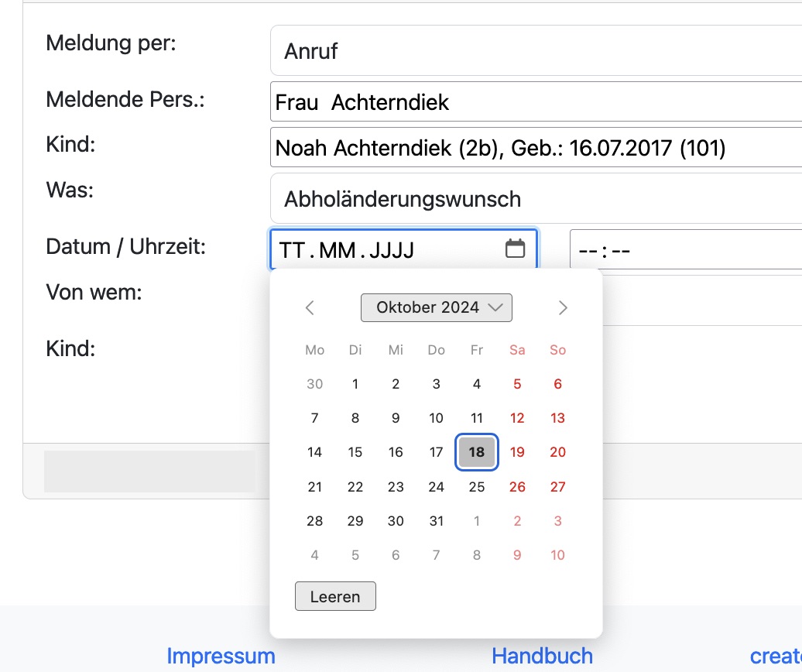Open the 'Was' field showing Abholänderungswunsch
802x672 pixels.
coord(464,198)
